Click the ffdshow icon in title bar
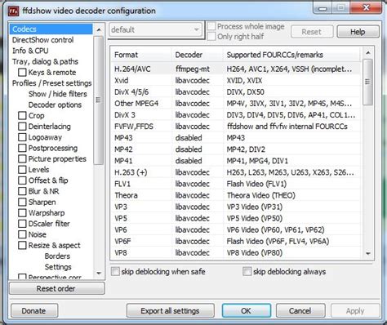The height and width of the screenshot is (325, 387). coord(14,11)
